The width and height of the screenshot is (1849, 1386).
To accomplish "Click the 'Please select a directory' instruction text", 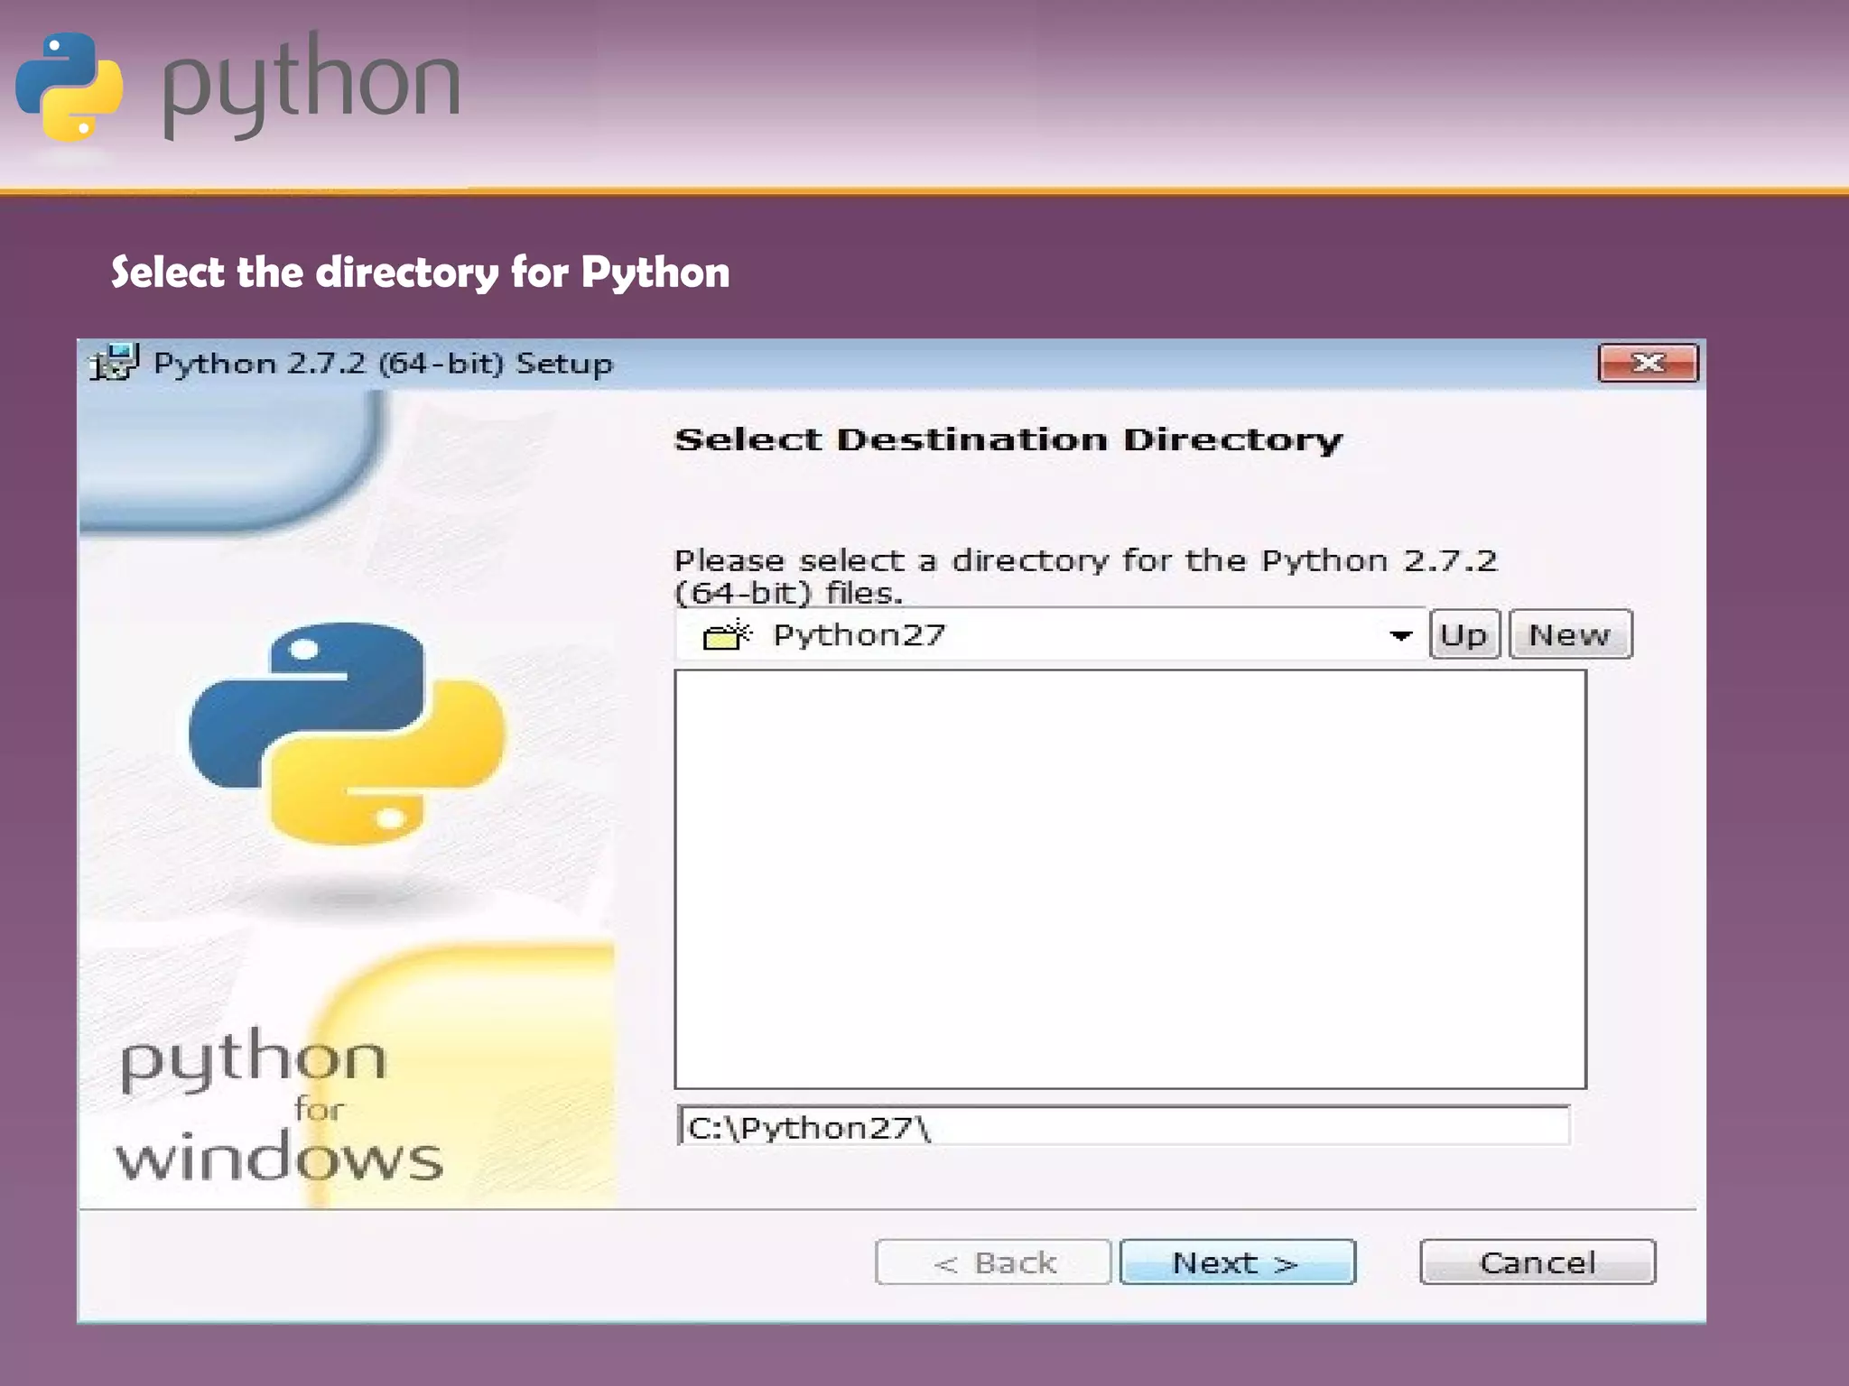I will point(1085,576).
